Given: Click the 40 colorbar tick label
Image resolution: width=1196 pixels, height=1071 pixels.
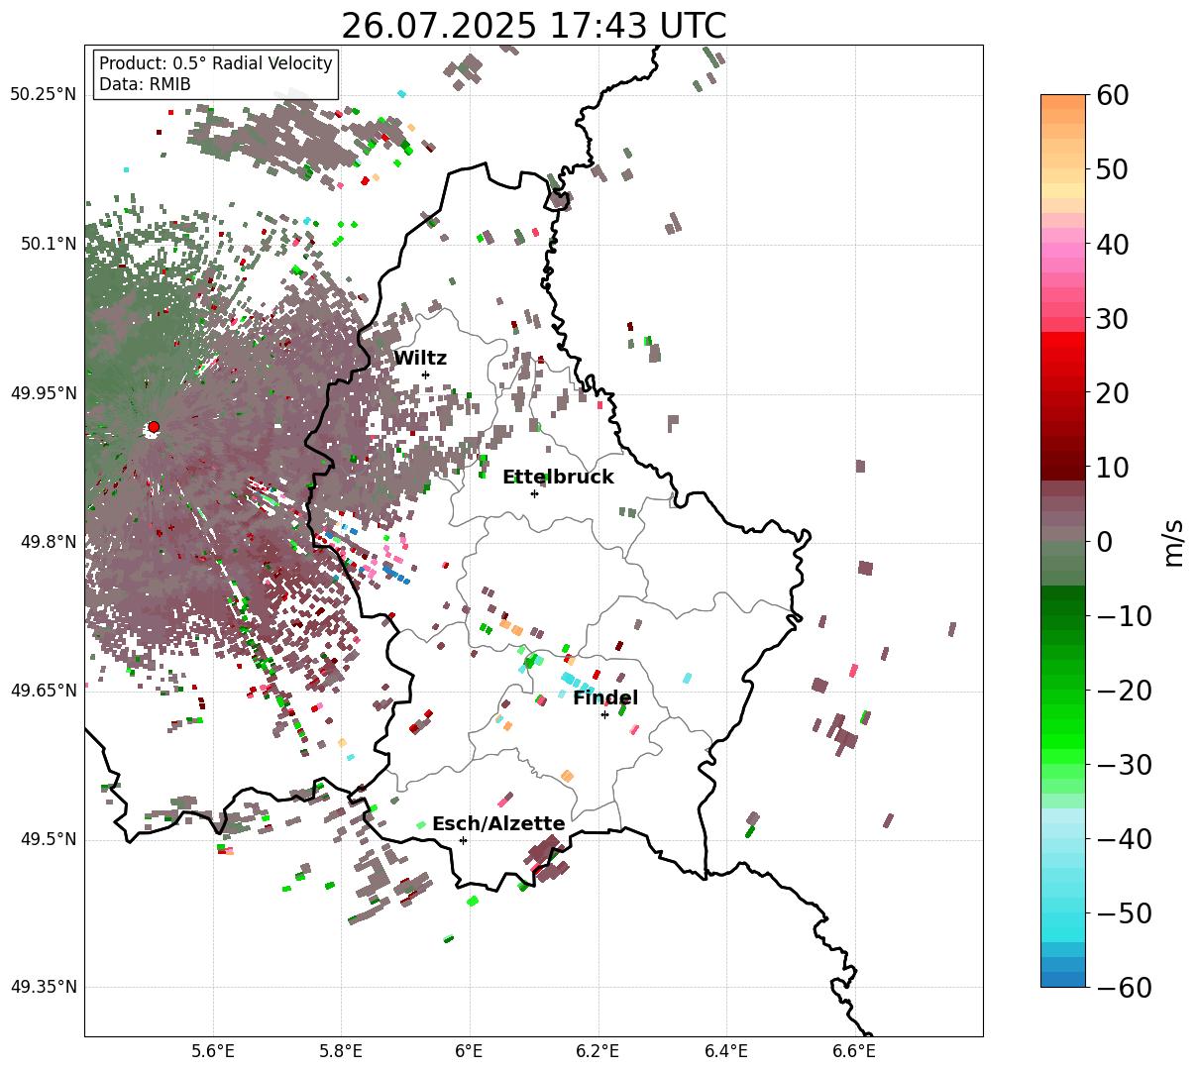Looking at the screenshot, I should (1111, 245).
